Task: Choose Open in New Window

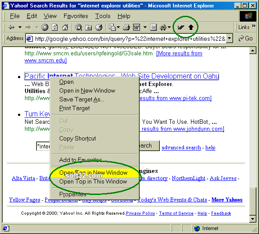Action: pos(94,91)
